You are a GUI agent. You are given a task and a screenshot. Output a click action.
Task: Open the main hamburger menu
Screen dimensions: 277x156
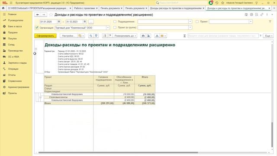11,3
